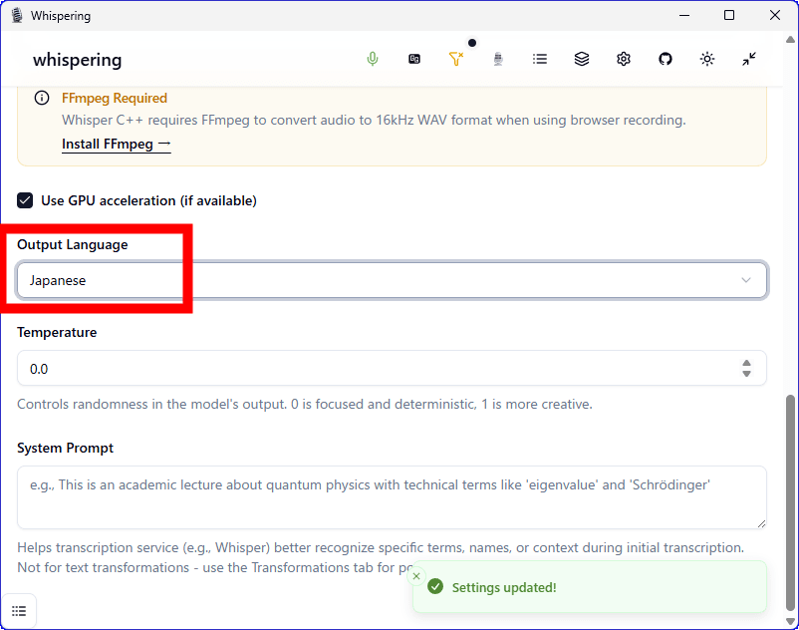Click the Output Language dropdown chevron
Image resolution: width=799 pixels, height=630 pixels.
click(746, 280)
